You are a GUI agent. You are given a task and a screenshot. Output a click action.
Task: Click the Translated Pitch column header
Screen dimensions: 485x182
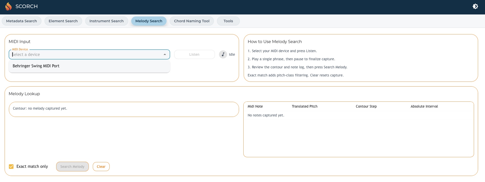click(x=304, y=107)
